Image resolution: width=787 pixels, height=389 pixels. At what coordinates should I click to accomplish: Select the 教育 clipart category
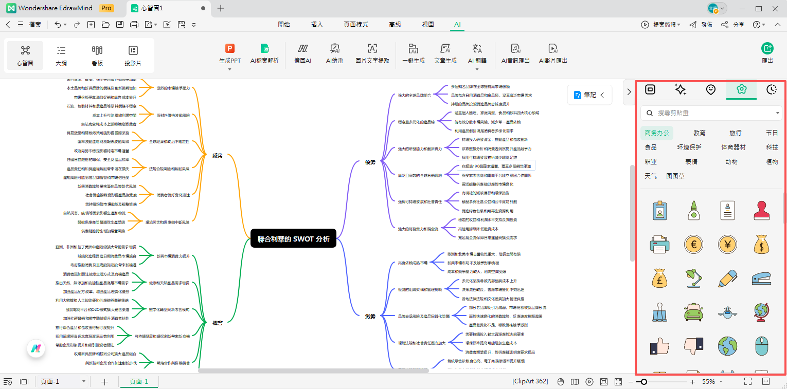(x=700, y=133)
